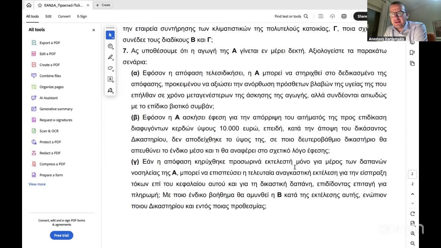Choose the Highlight pen tool

110,57
